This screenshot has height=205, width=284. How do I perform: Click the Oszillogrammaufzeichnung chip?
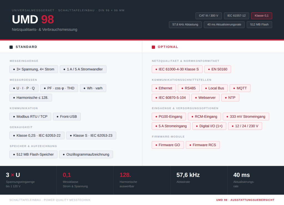(86, 155)
